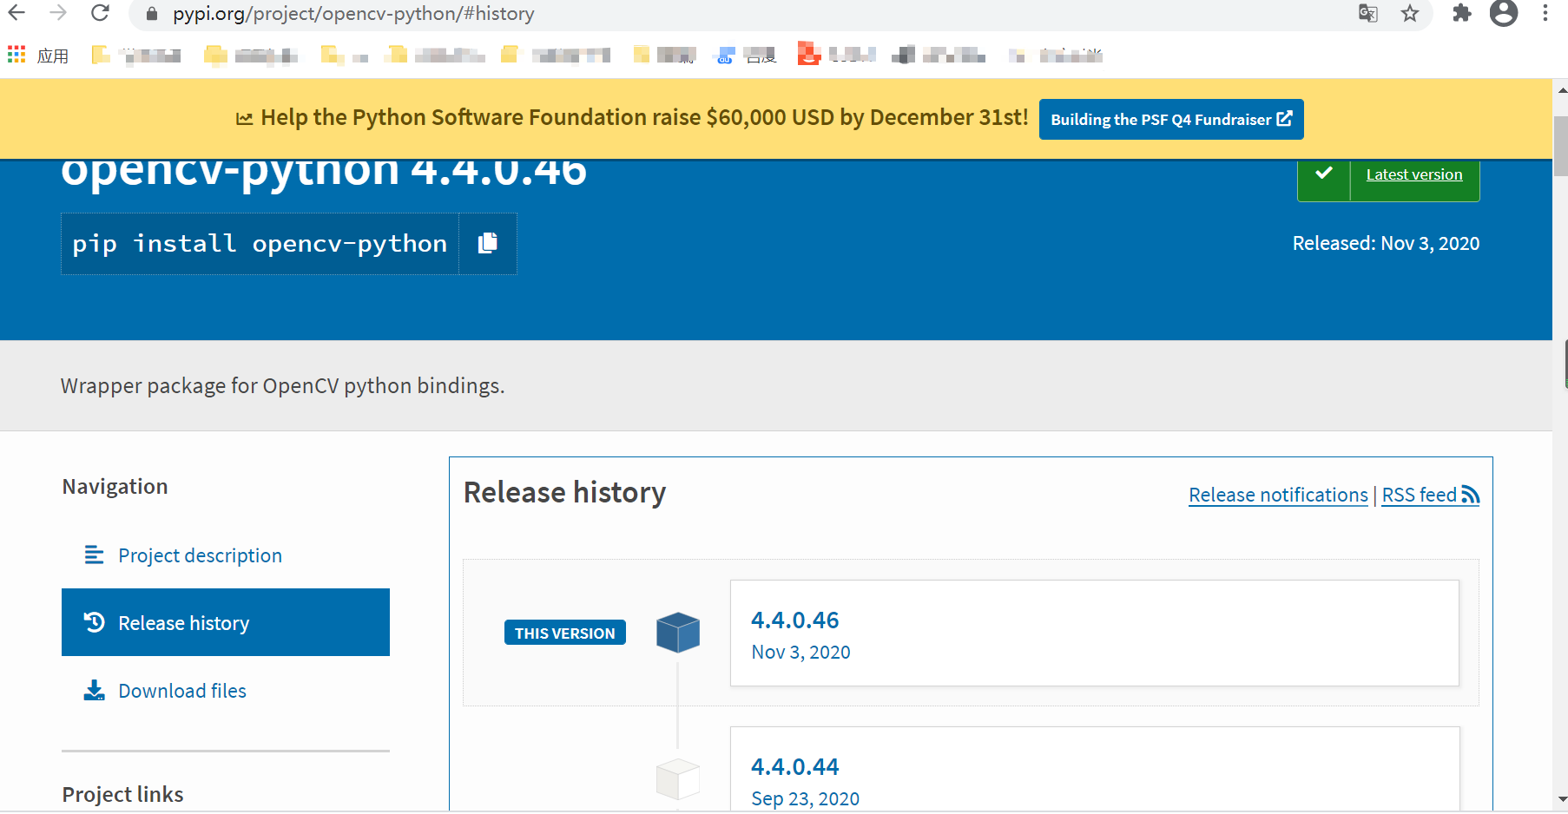Copy the pip install command
Screen dimensions: 1568x814
point(487,243)
